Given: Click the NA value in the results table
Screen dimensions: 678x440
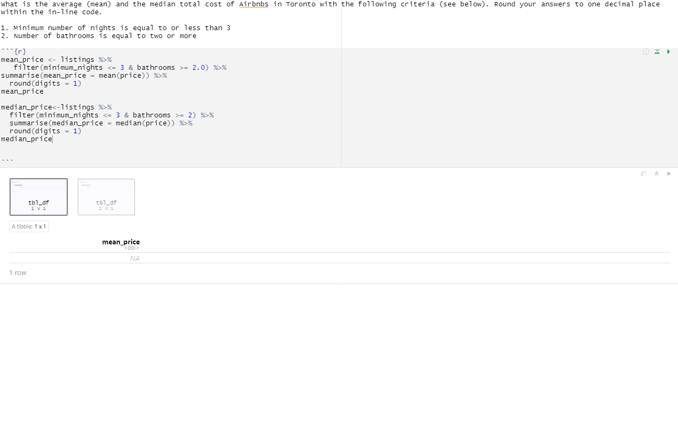Looking at the screenshot, I should [134, 258].
